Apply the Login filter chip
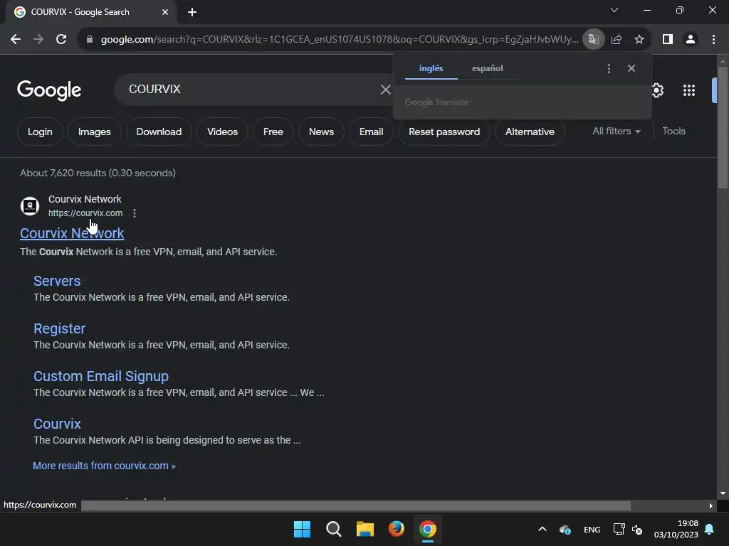 coord(40,132)
